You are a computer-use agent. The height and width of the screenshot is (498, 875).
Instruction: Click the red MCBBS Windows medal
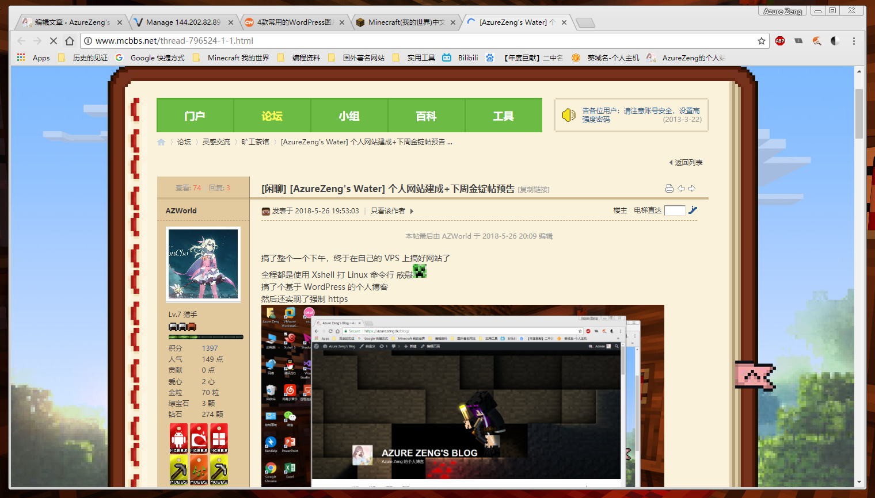(219, 438)
